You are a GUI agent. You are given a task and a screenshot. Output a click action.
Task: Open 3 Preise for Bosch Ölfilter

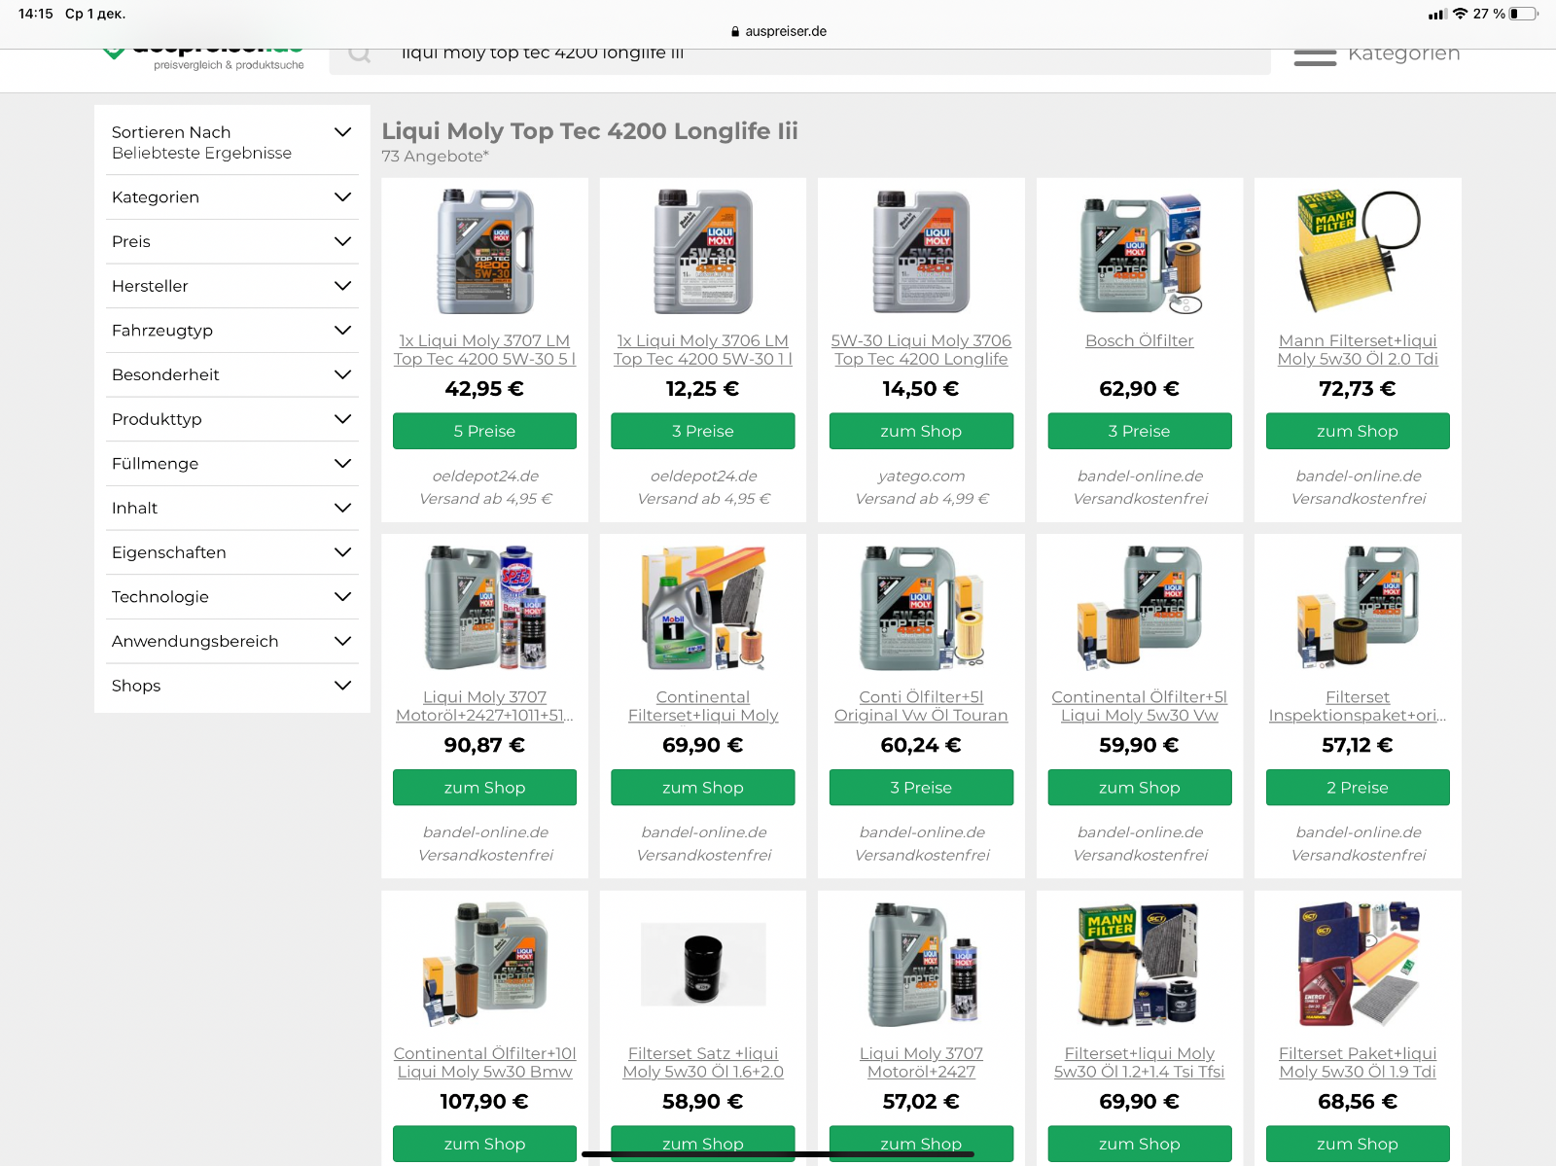pos(1140,431)
